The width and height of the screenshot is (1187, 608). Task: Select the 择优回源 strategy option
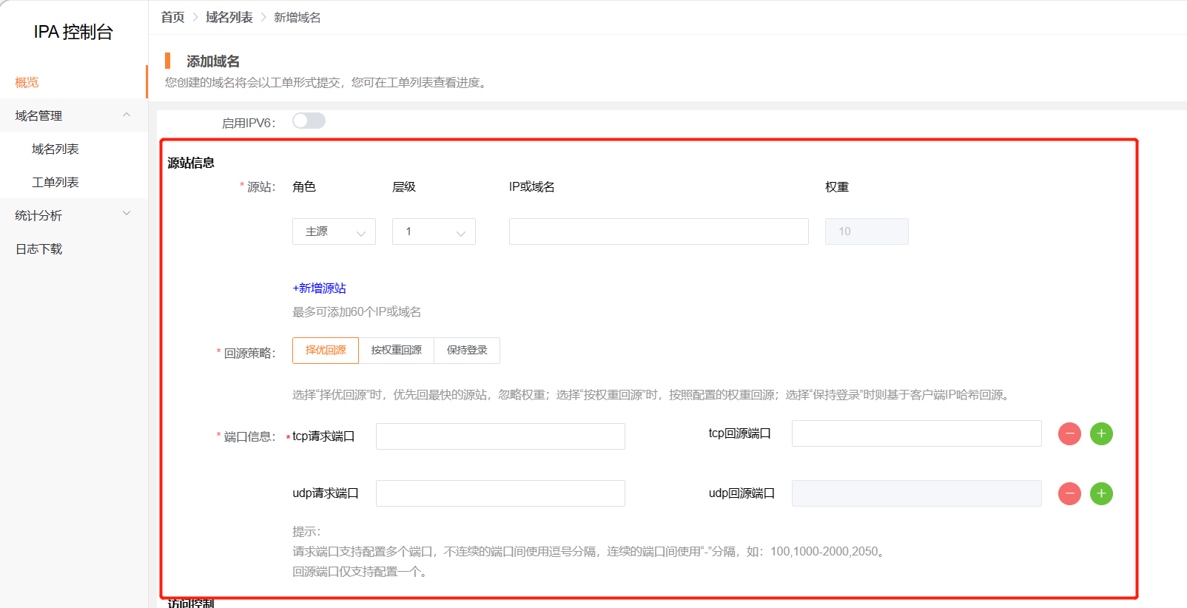(326, 351)
